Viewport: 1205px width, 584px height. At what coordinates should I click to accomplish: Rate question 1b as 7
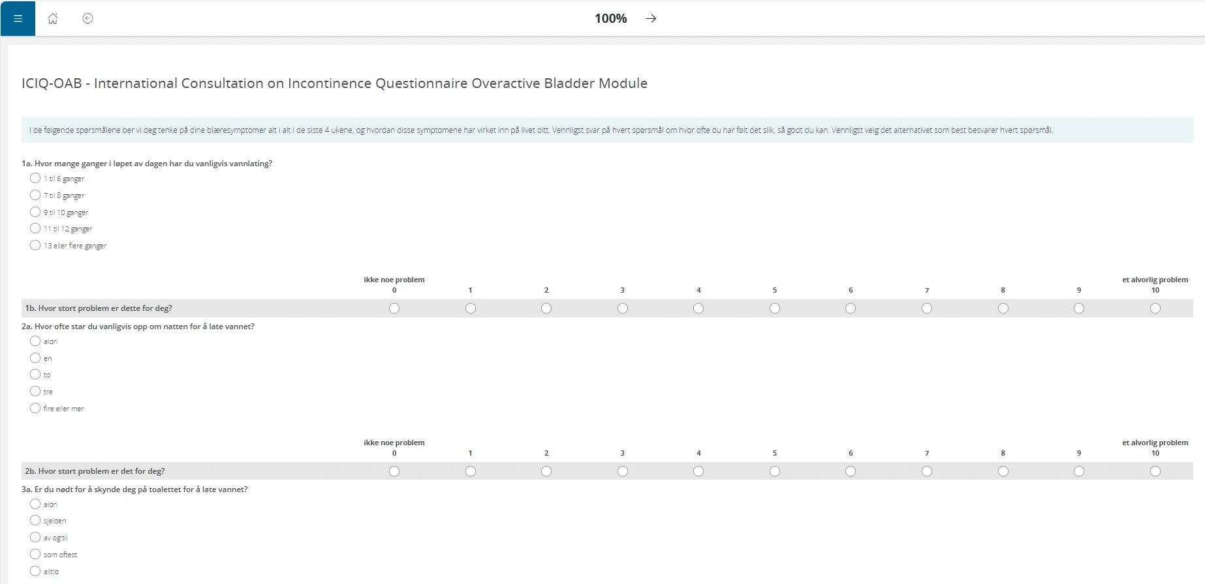(927, 308)
